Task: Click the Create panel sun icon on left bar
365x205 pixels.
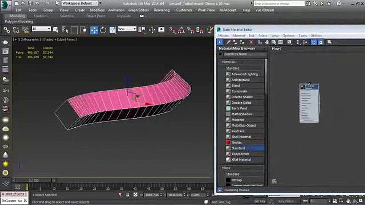Action: (5, 164)
